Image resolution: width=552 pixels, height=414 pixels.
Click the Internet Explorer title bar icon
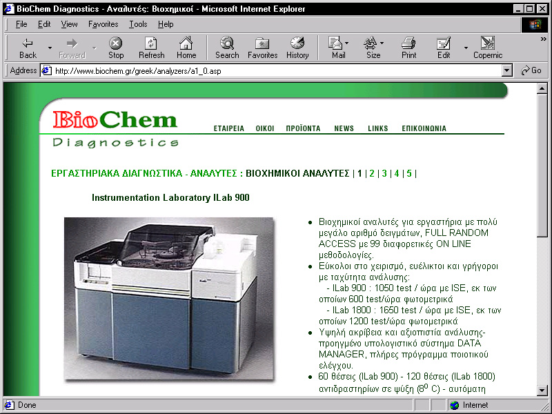pyautogui.click(x=9, y=8)
